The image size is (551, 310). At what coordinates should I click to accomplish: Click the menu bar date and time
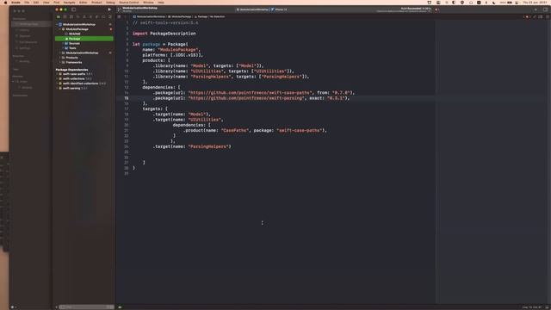(535, 3)
